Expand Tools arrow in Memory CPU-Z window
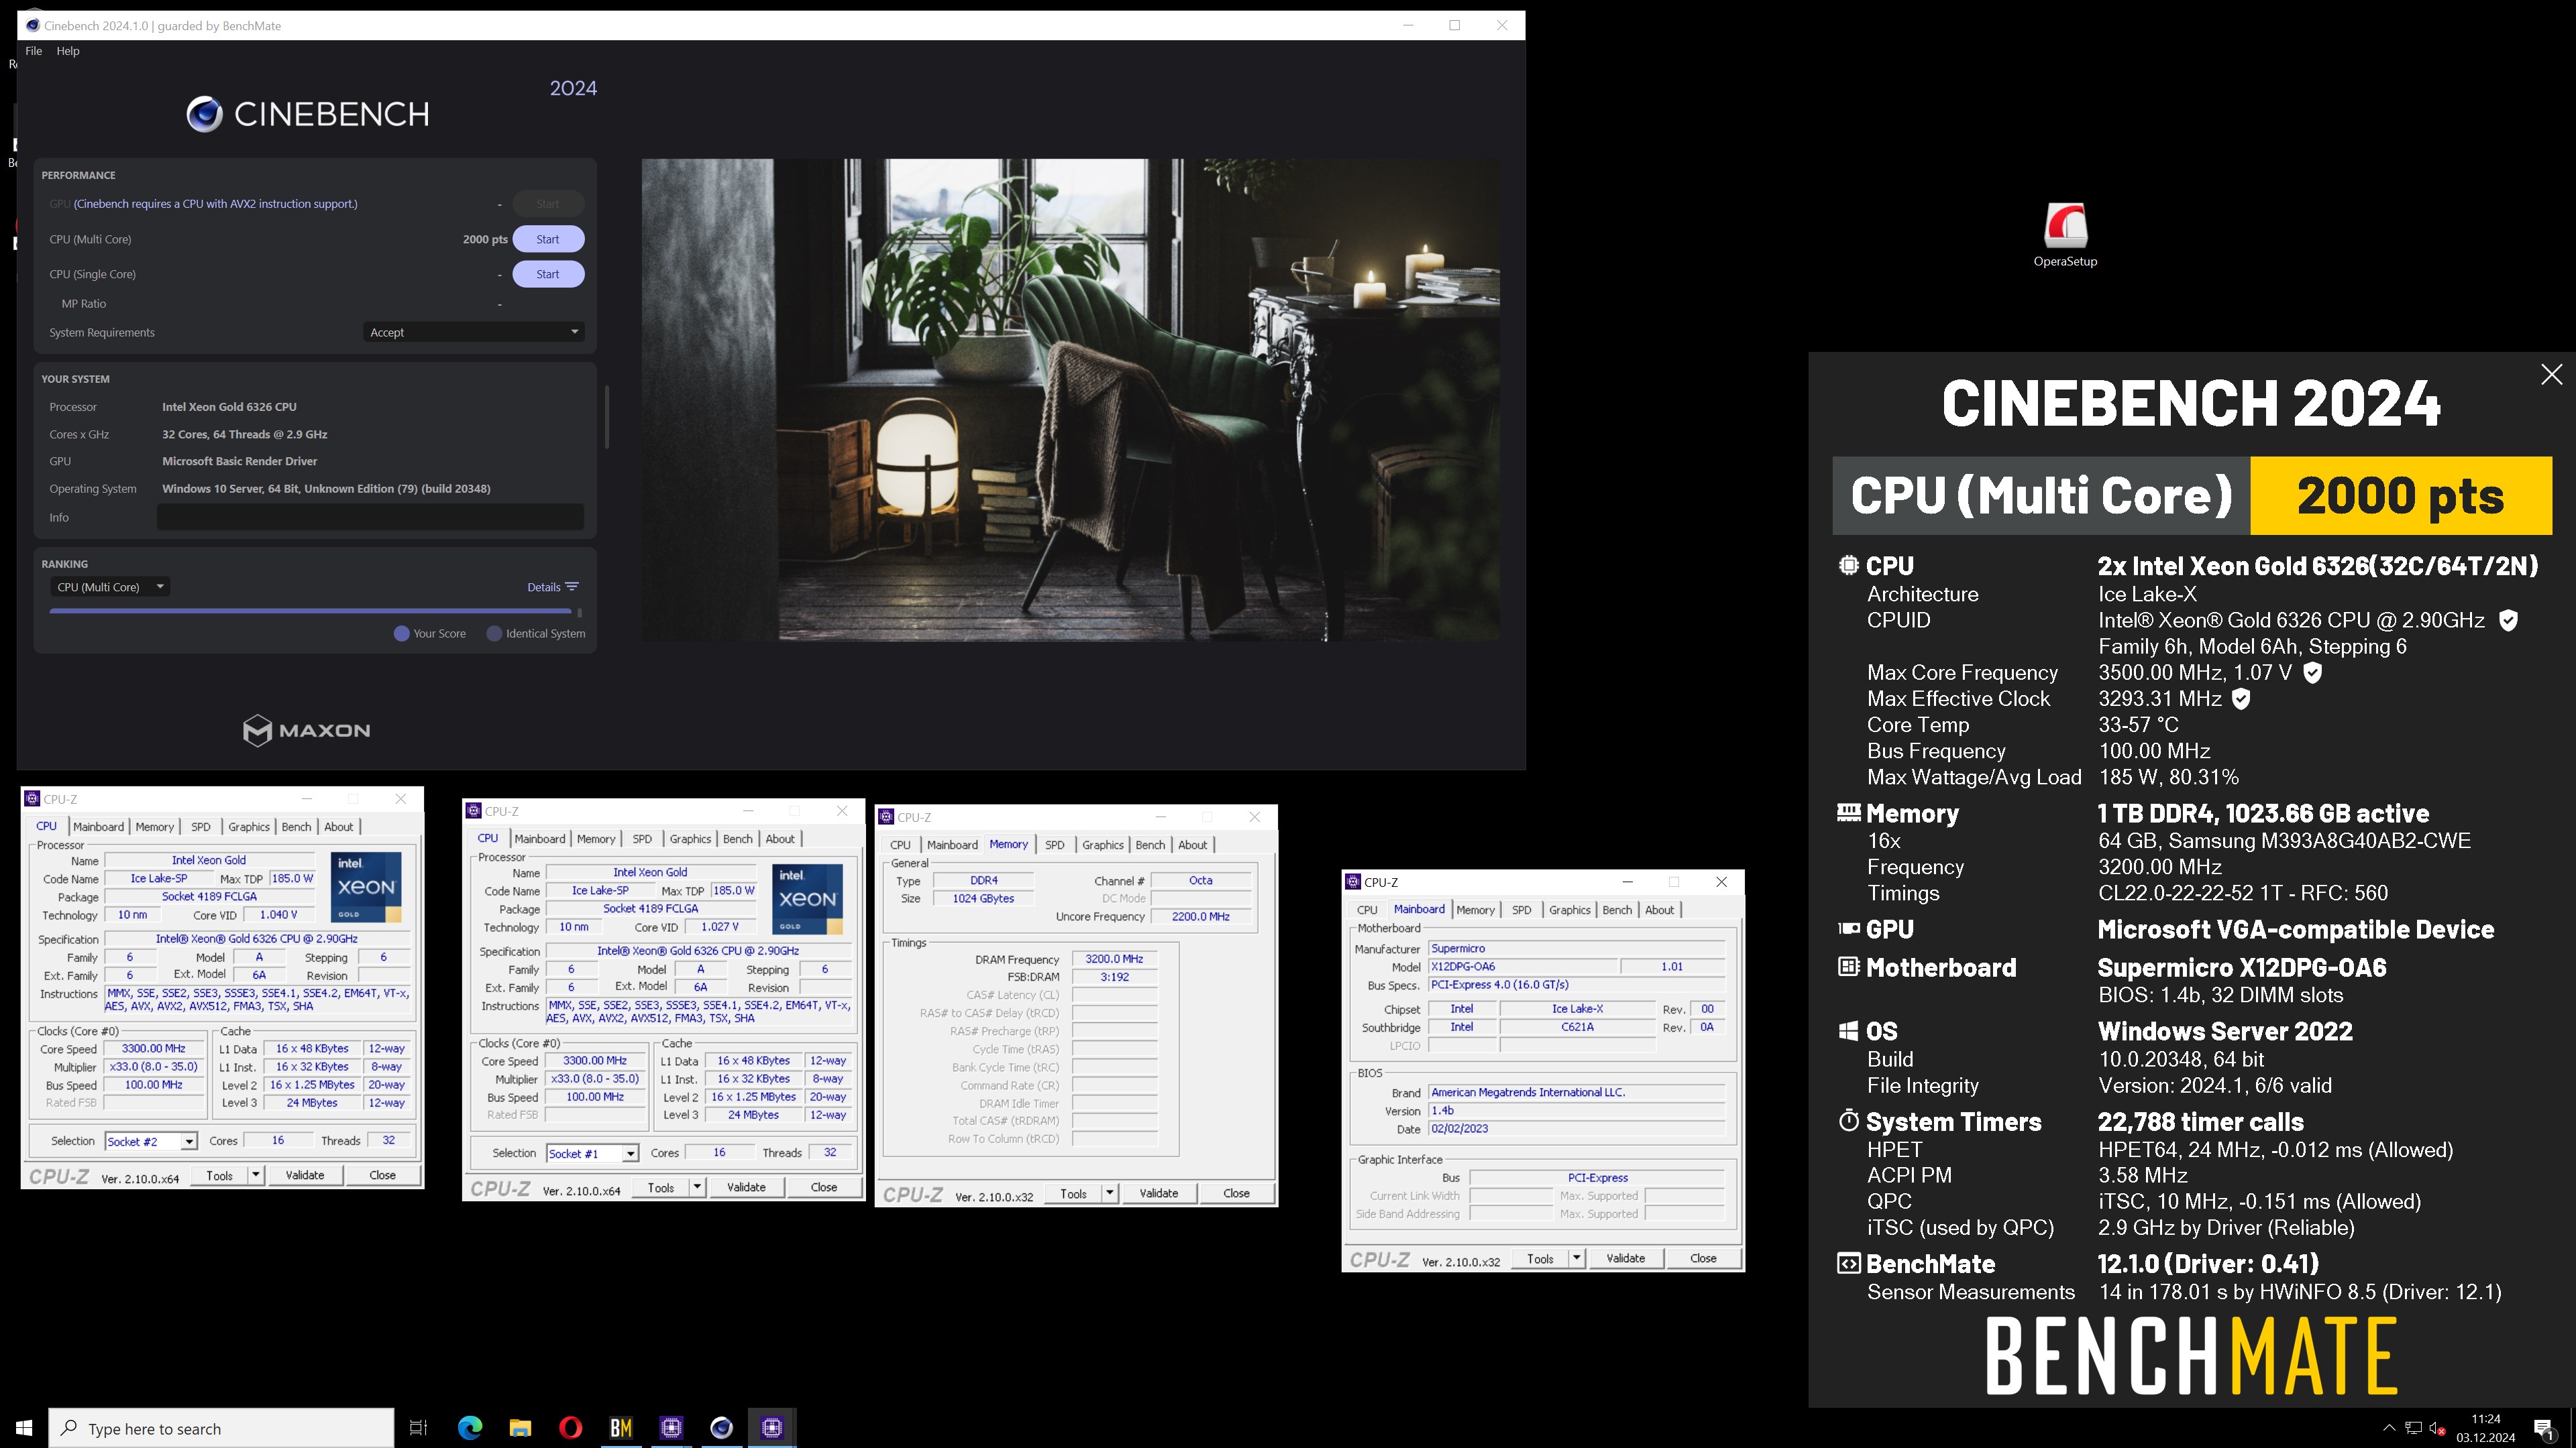 1109,1193
